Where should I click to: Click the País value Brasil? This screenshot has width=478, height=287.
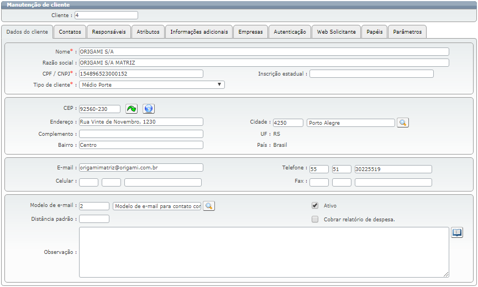pos(280,145)
